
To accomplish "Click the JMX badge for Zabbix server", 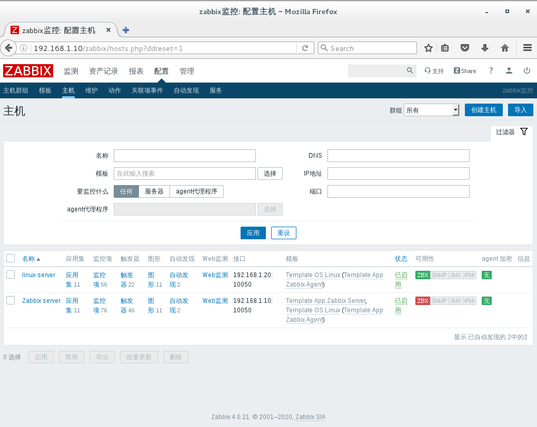I will click(455, 301).
